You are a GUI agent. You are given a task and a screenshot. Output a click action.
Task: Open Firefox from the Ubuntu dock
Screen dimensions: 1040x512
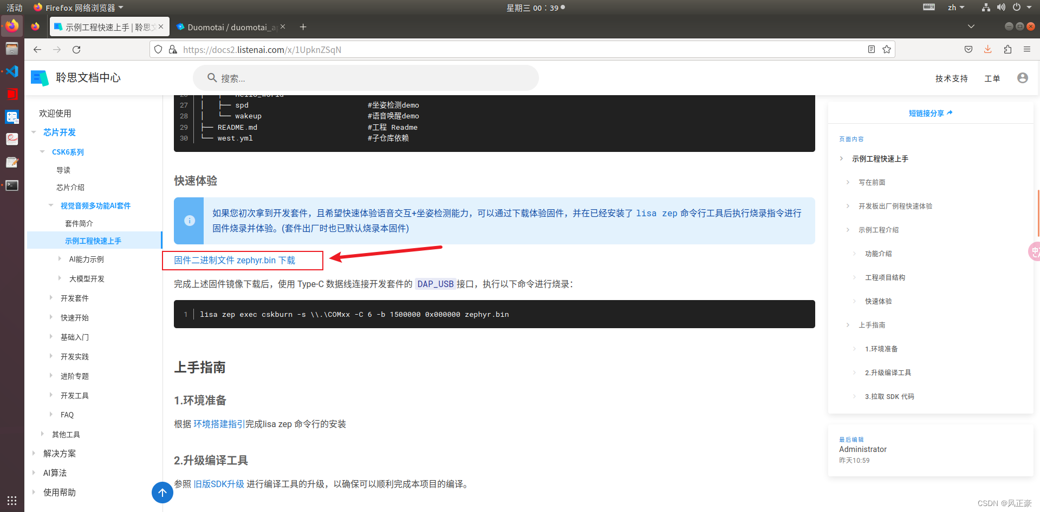[x=12, y=26]
